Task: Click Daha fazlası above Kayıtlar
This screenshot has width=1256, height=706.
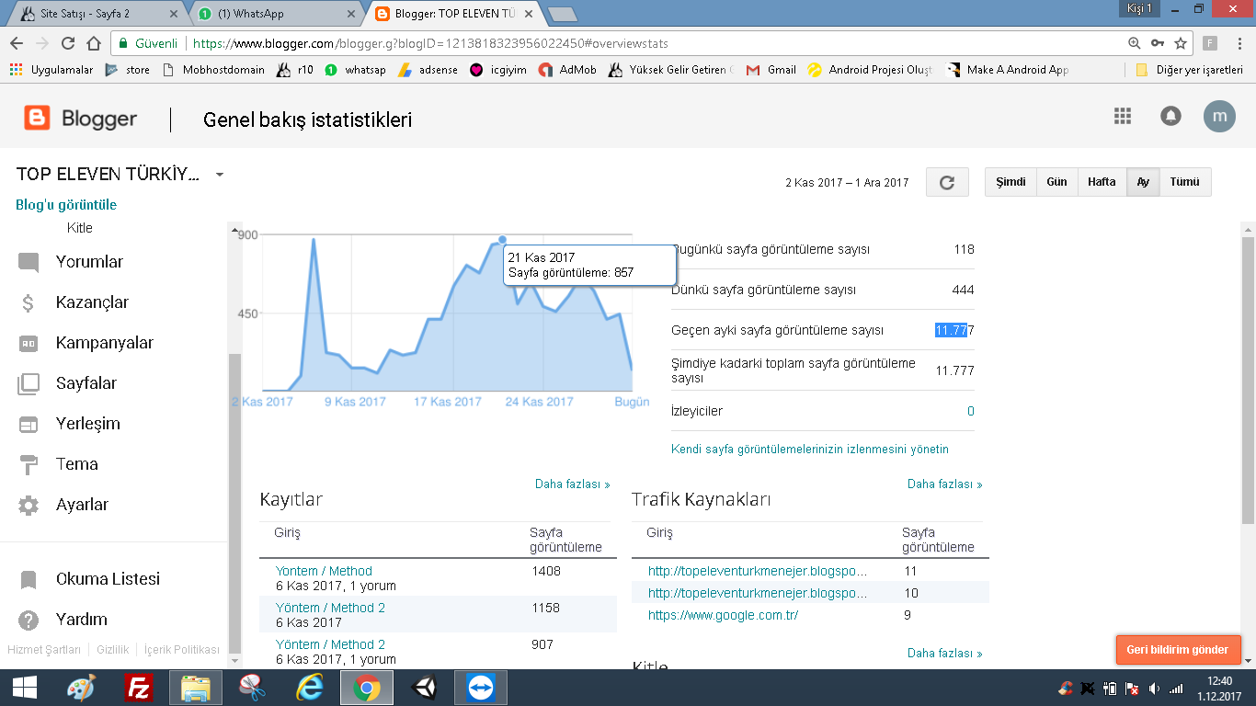Action: [x=572, y=484]
